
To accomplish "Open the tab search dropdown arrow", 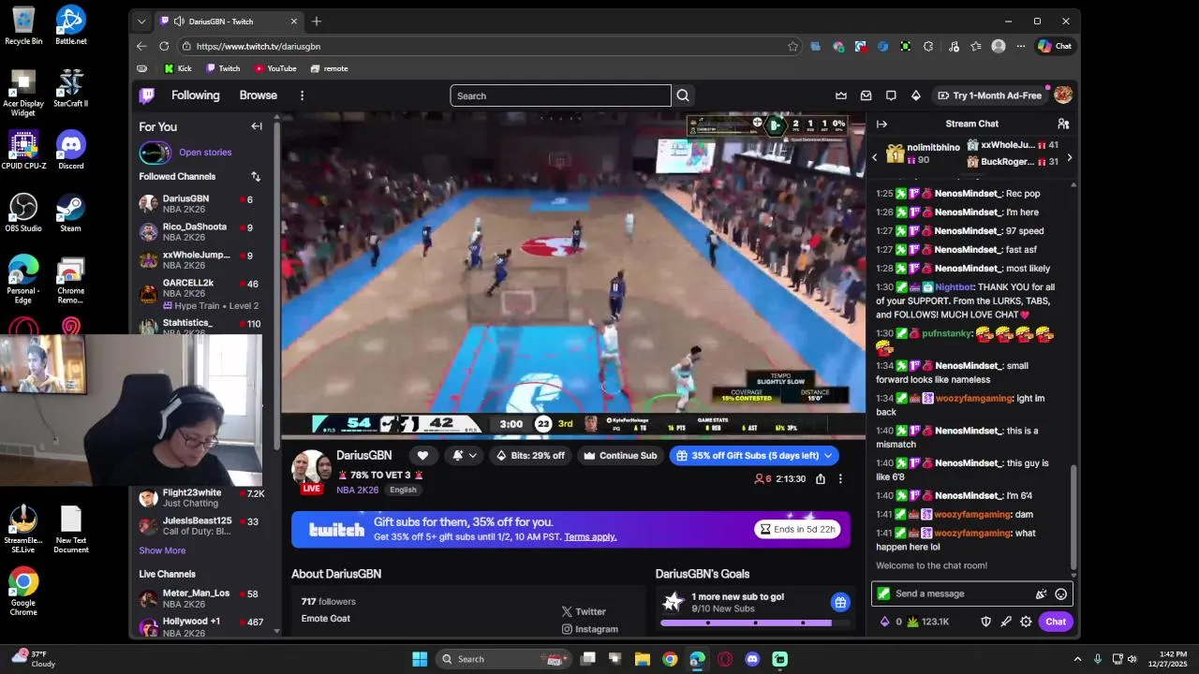I will click(x=141, y=21).
